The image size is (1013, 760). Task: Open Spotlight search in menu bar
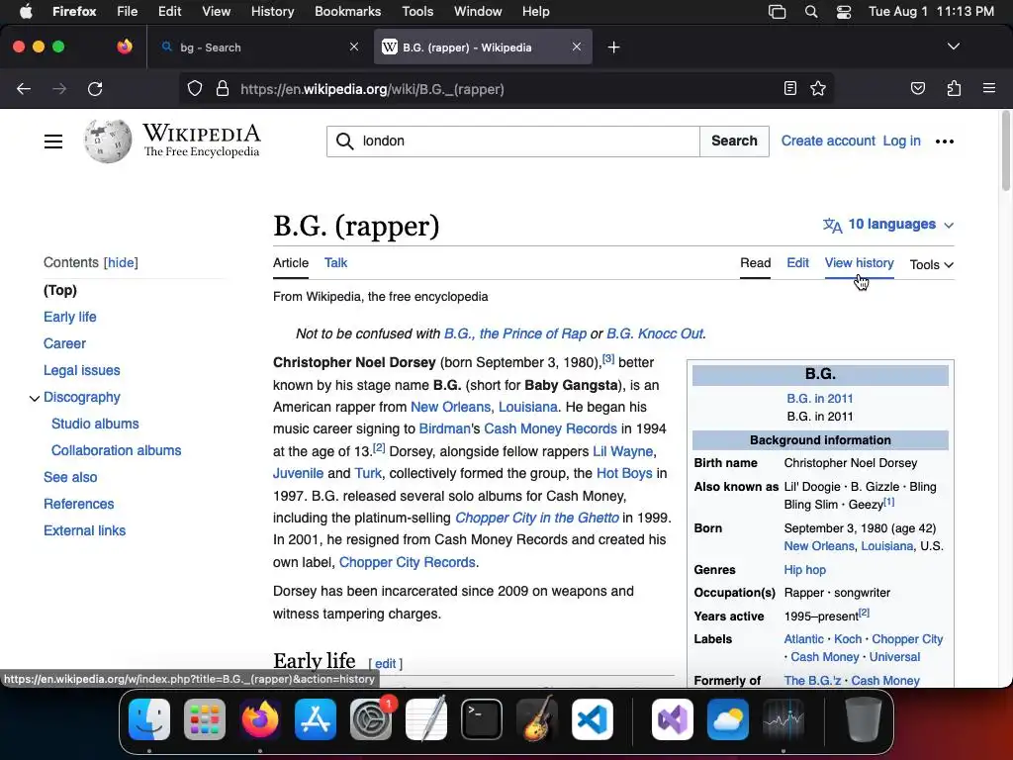coord(811,12)
